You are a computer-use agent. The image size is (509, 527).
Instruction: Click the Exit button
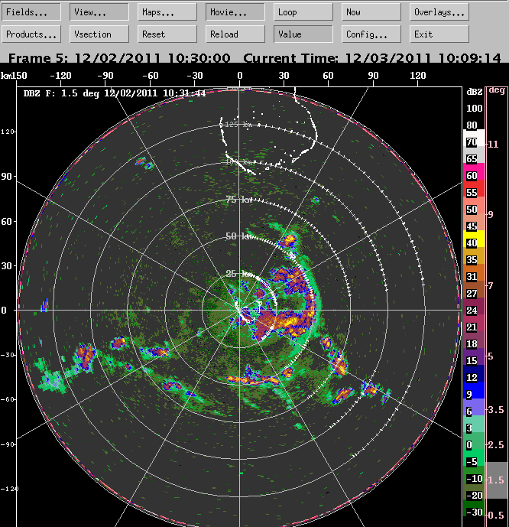[x=439, y=34]
